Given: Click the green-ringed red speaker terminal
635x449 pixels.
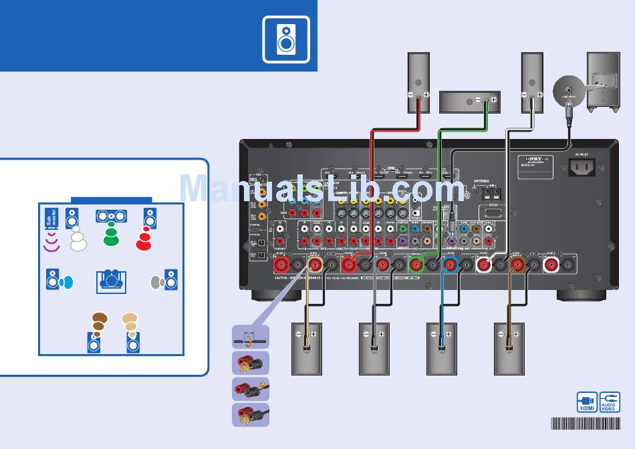Looking at the screenshot, I should (x=416, y=265).
